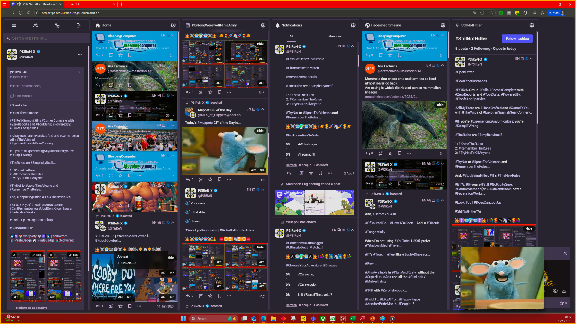Edit the first attached screenshot in compose
The height and width of the screenshot is (324, 576).
[x=37, y=255]
